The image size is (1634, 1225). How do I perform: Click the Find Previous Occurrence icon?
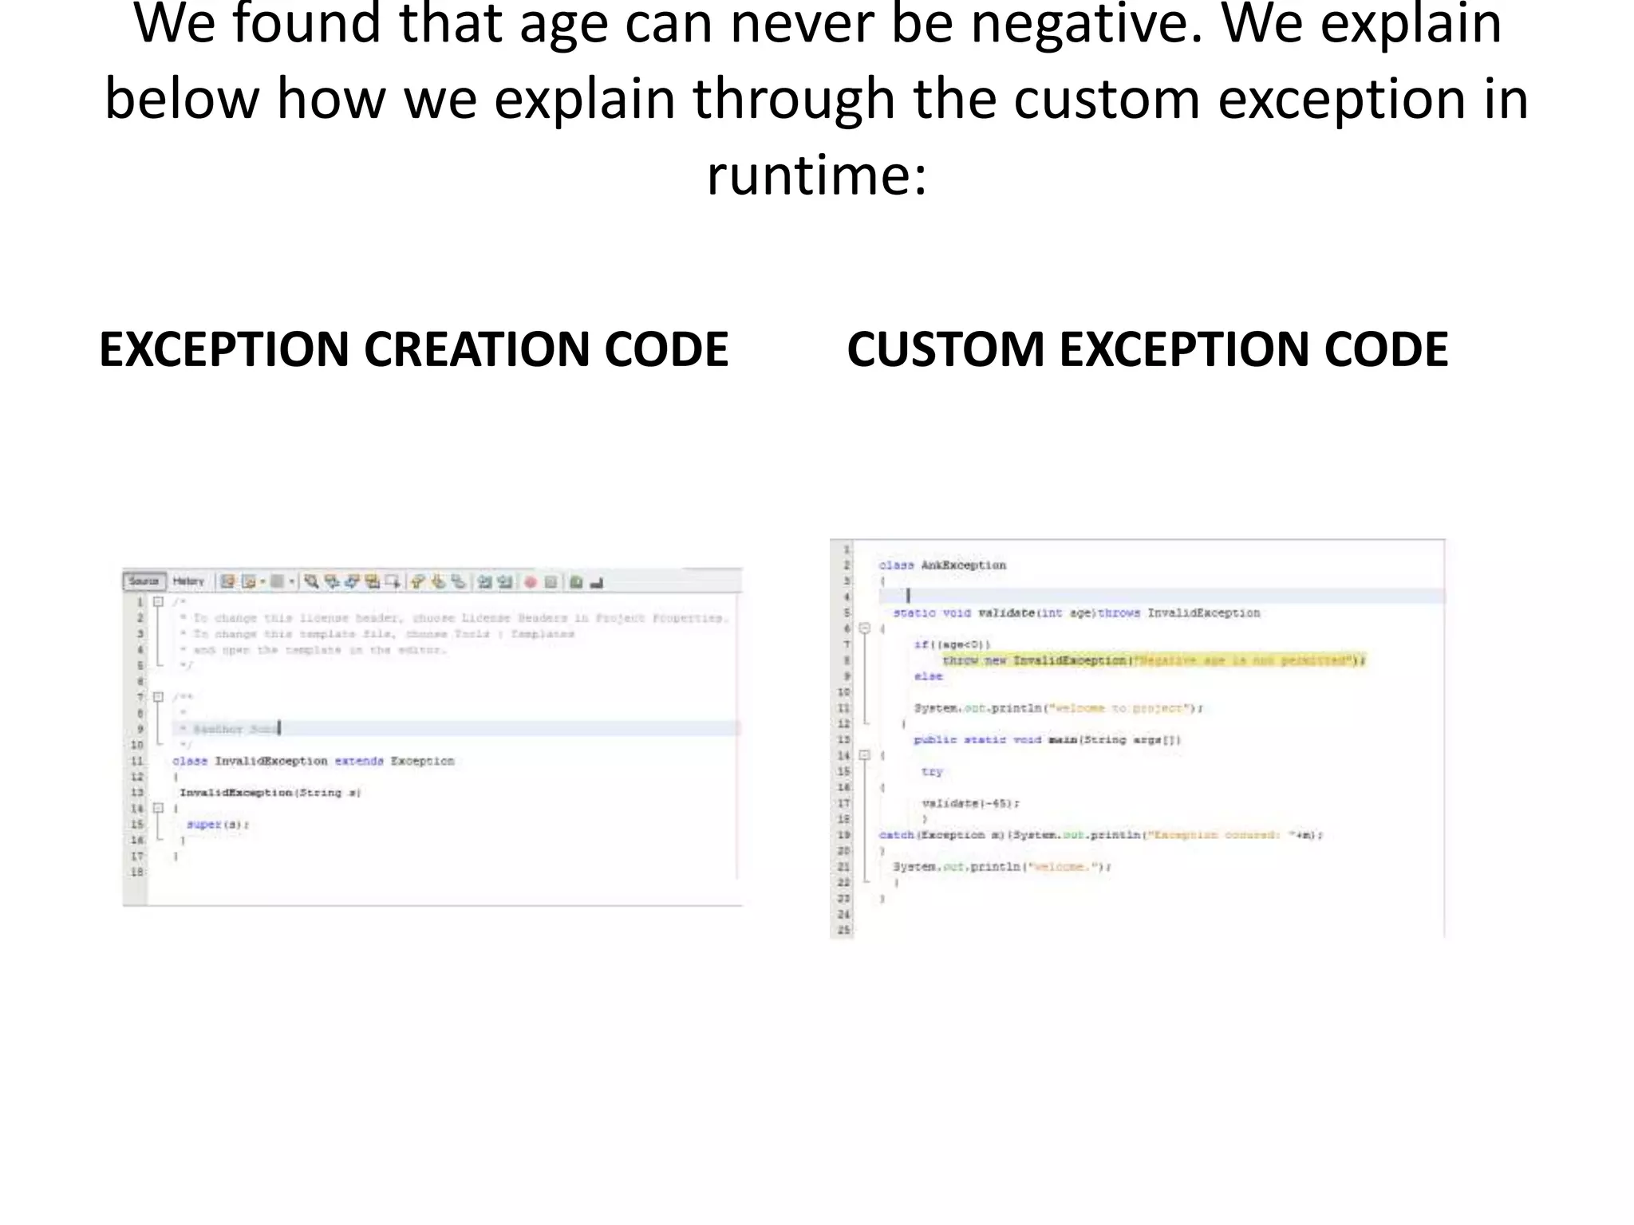click(332, 581)
